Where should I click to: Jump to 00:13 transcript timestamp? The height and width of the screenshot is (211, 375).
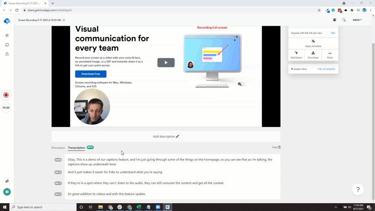click(58, 183)
